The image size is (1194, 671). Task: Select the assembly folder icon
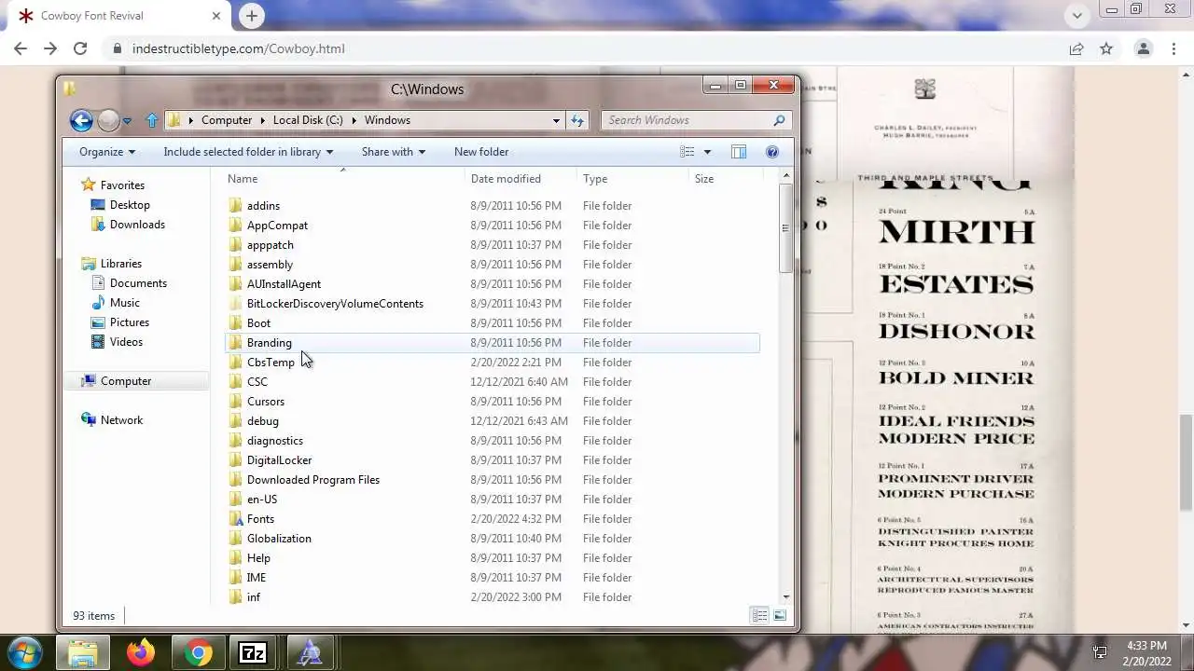pos(235,265)
